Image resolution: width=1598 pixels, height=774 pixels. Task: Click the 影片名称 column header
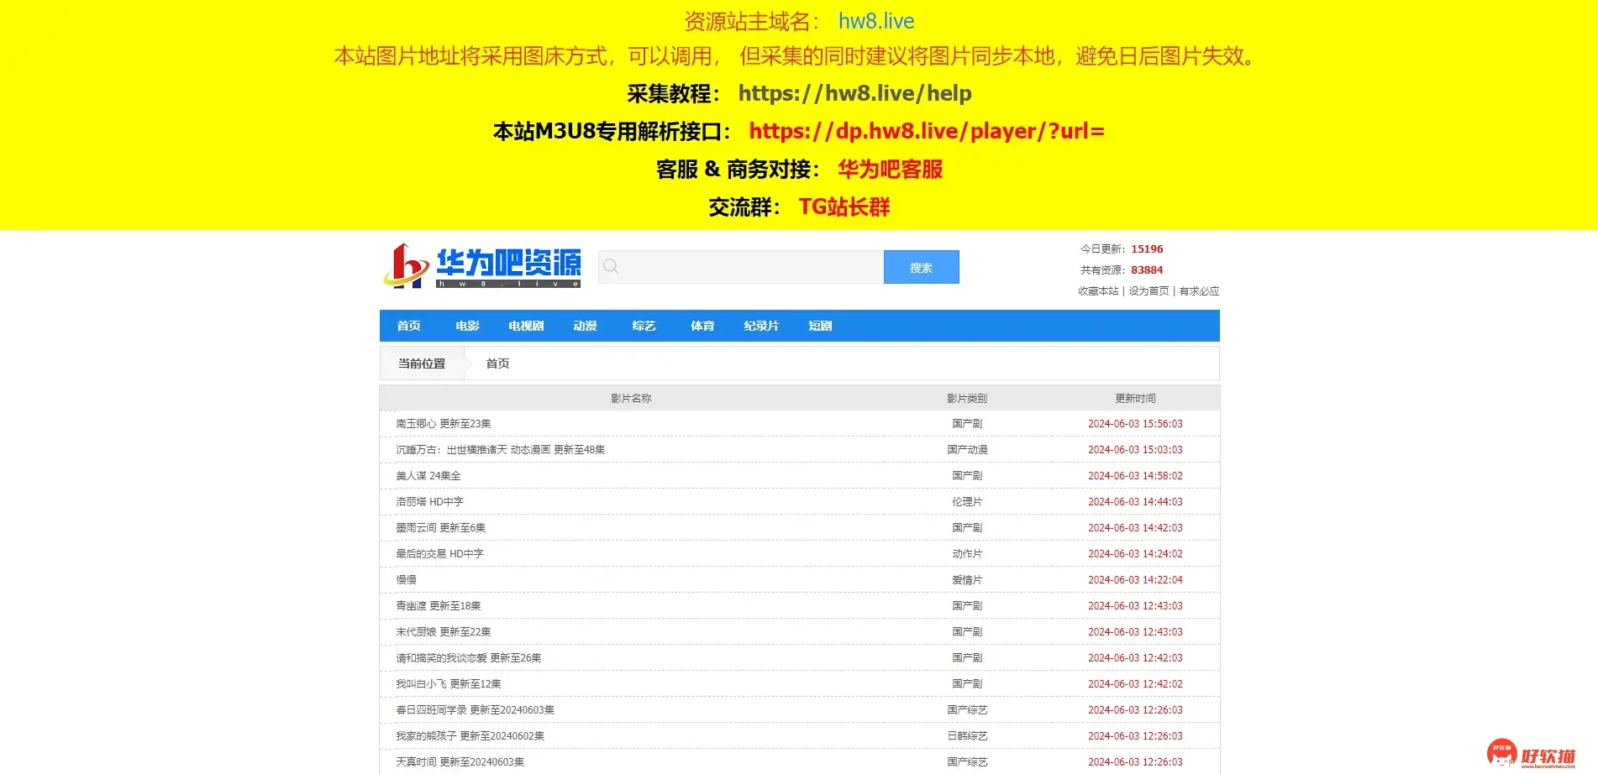click(x=631, y=399)
